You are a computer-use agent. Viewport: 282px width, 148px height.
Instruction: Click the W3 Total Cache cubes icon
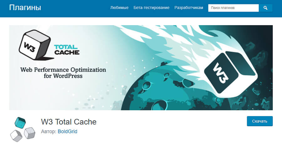coord(23,129)
